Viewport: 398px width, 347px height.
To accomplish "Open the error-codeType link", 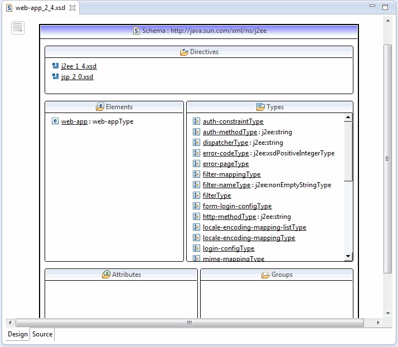I will (x=226, y=153).
